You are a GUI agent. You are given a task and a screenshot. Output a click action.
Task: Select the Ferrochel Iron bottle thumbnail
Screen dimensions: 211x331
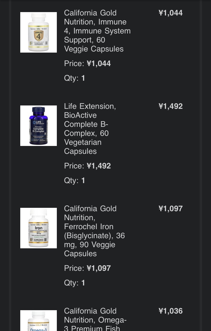coord(39,228)
